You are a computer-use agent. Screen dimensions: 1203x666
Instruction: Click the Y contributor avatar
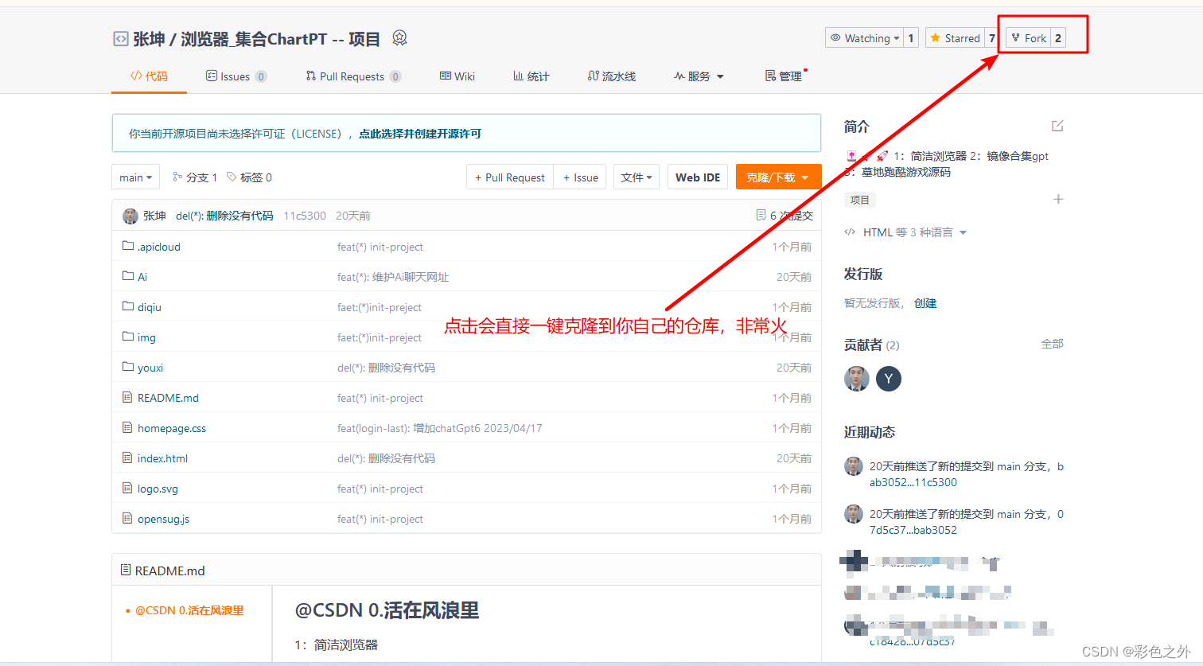point(889,379)
